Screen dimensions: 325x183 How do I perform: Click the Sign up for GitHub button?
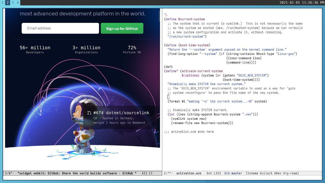click(x=122, y=28)
